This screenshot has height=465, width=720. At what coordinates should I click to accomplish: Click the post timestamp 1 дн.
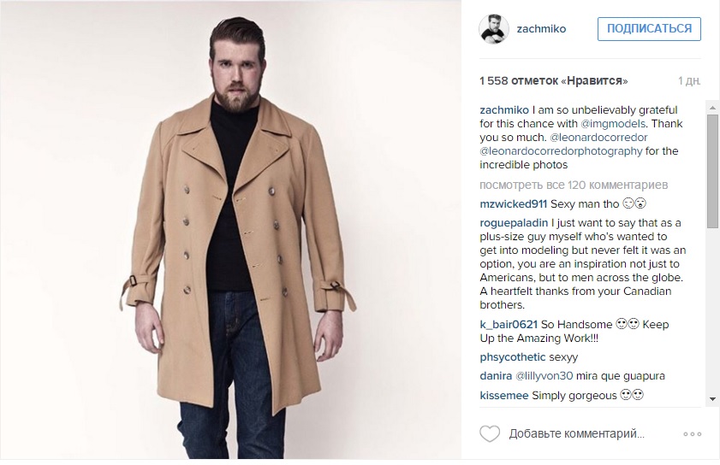click(x=689, y=81)
